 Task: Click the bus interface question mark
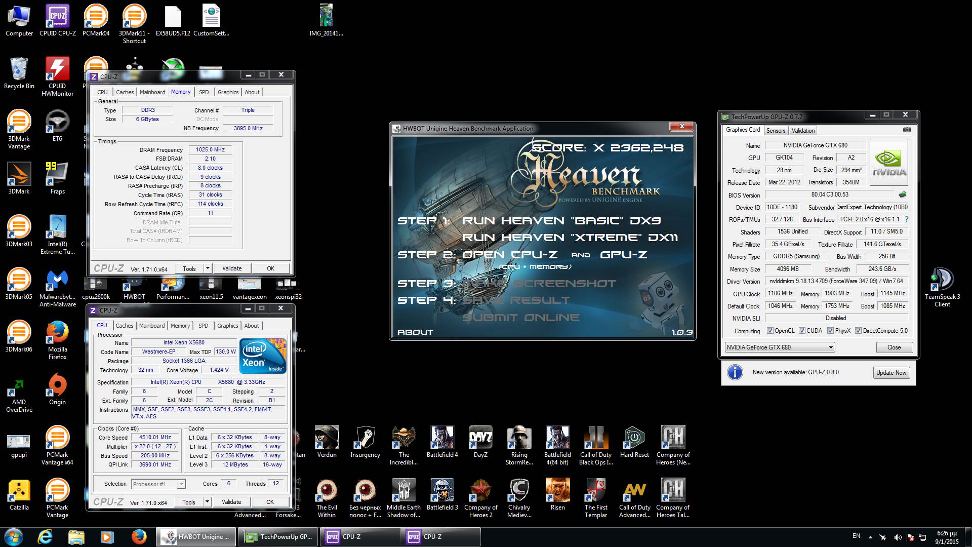906,219
